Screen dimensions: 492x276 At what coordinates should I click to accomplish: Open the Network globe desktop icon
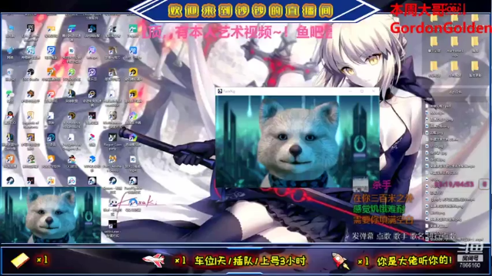(10, 51)
